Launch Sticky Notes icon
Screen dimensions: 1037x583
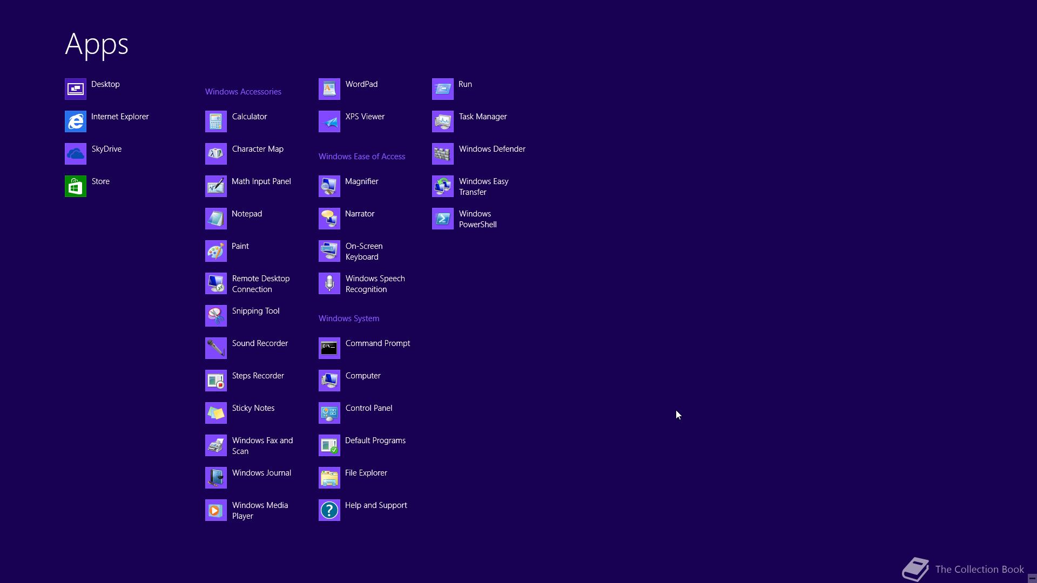tap(216, 413)
